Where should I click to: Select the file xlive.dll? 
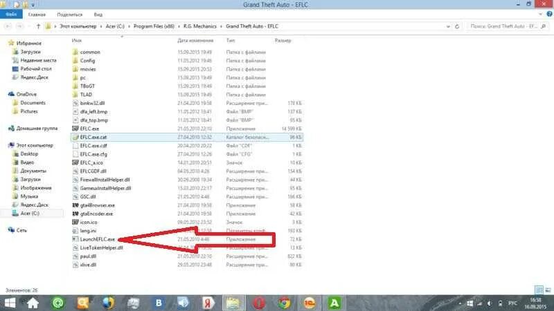click(88, 265)
